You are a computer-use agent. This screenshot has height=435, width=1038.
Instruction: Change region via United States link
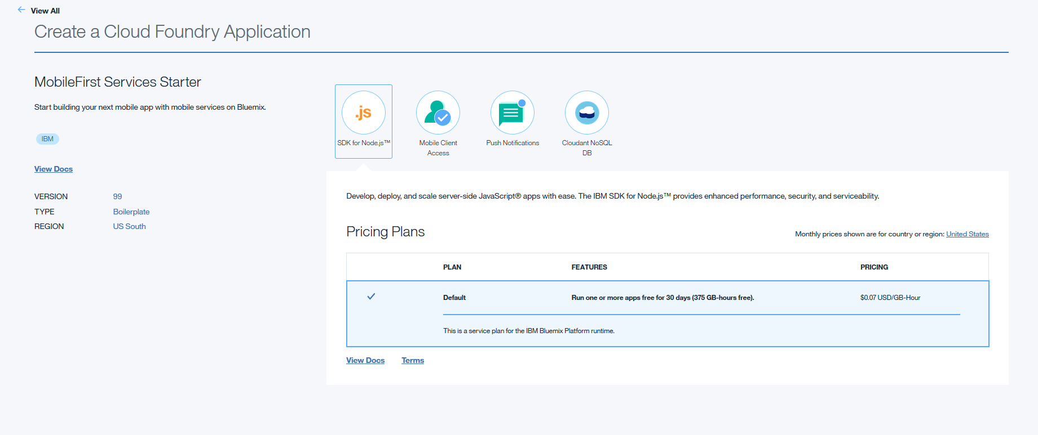click(x=968, y=234)
